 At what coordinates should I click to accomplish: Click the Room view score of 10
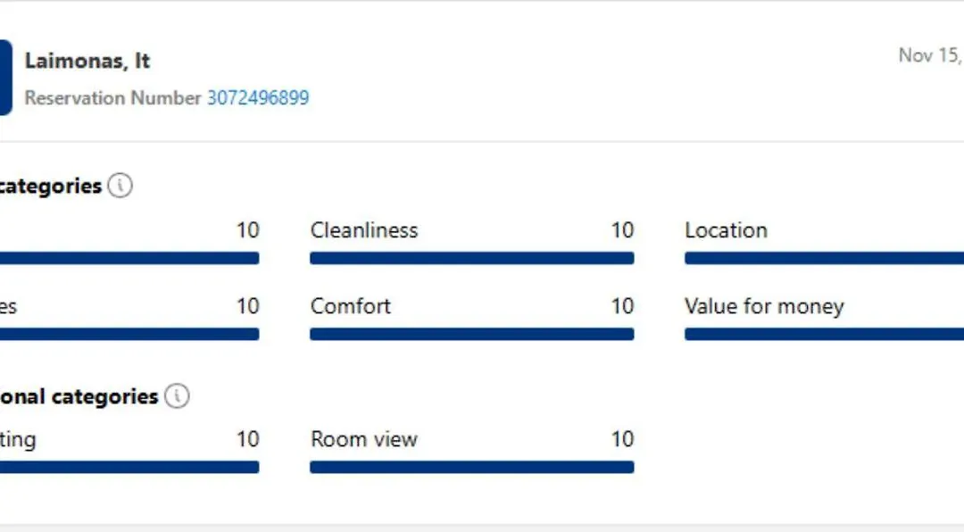[622, 438]
